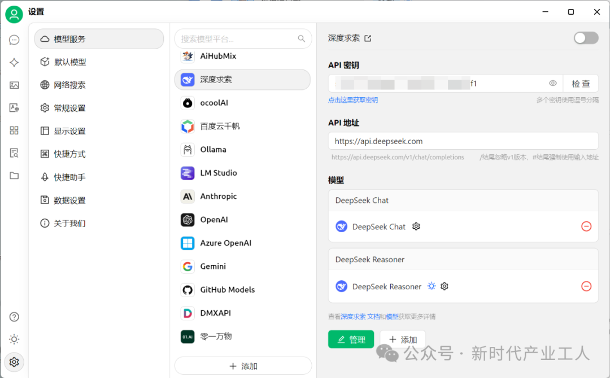Open 网络搜索 settings menu
The image size is (610, 378).
99,85
